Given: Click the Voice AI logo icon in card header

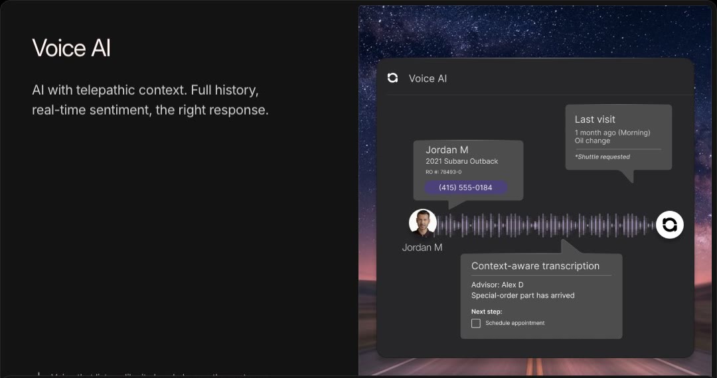Looking at the screenshot, I should click(392, 78).
